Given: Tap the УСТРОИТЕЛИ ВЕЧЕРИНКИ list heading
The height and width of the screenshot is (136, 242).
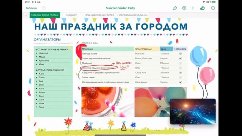Looking at the screenshot, I should coord(52,49).
